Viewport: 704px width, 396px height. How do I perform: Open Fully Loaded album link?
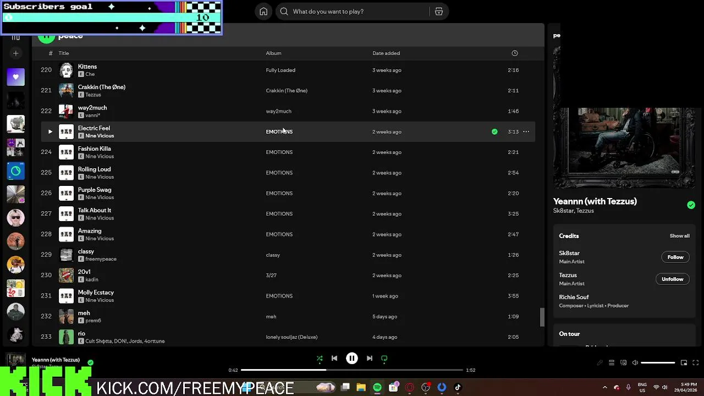280,70
